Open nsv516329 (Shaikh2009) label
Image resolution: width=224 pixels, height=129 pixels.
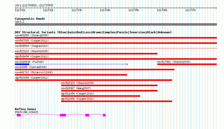tap(78, 83)
